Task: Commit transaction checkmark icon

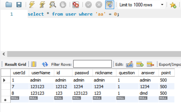Action: (88, 5)
